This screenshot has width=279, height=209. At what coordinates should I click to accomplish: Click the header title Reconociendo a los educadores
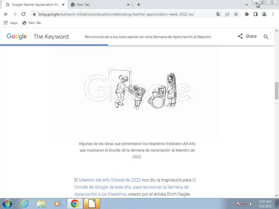point(148,37)
